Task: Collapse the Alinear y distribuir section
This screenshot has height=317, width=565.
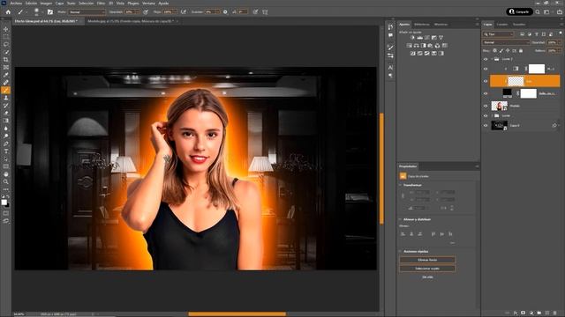Action: click(x=400, y=219)
